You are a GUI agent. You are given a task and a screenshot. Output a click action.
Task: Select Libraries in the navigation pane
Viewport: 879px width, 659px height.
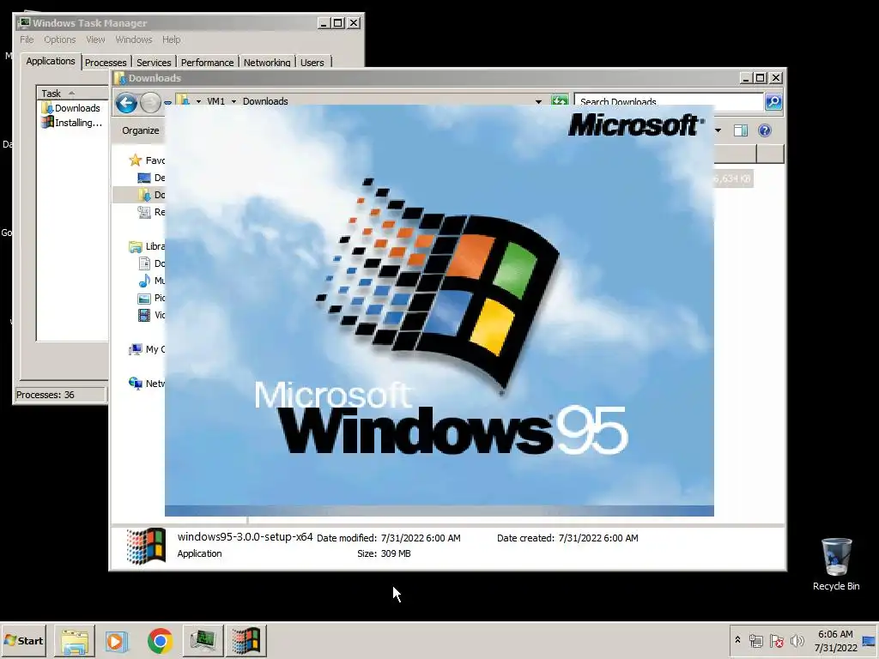[146, 246]
